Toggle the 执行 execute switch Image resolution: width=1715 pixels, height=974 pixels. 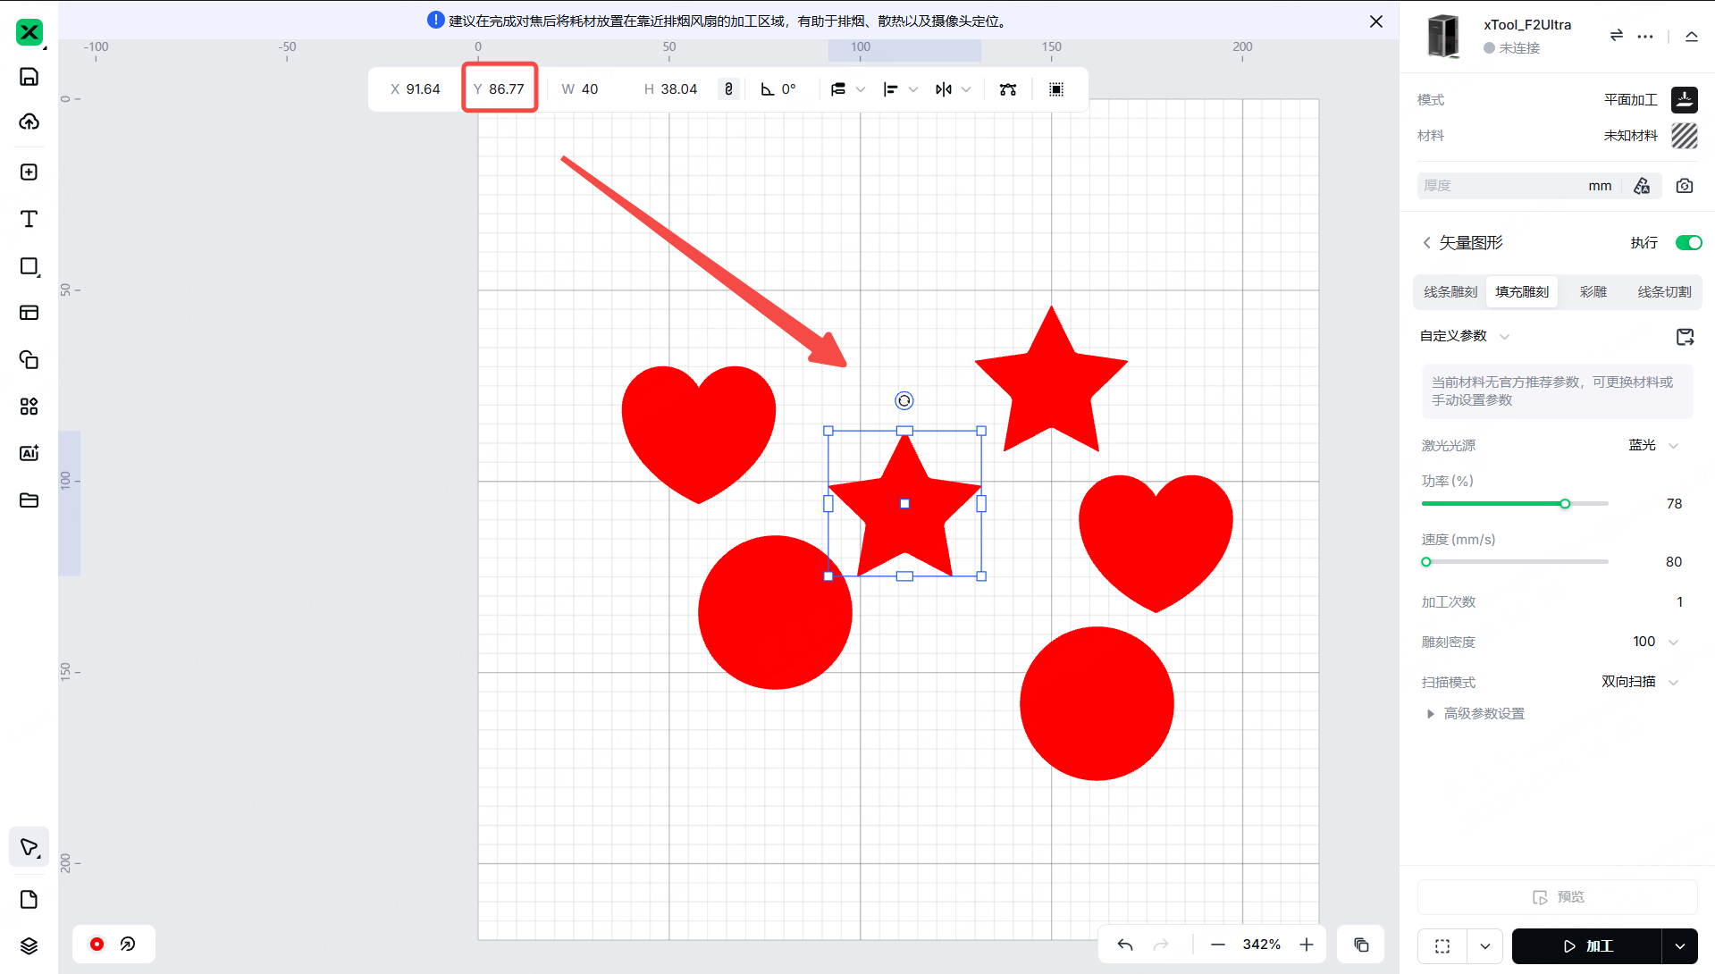coord(1687,243)
